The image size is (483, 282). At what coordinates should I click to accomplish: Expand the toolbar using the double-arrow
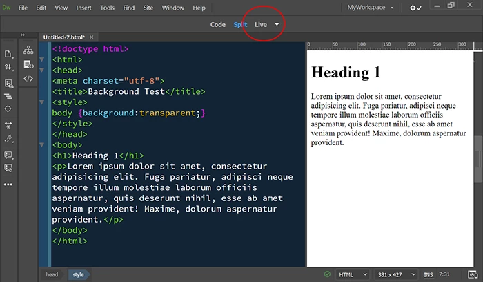[23, 35]
